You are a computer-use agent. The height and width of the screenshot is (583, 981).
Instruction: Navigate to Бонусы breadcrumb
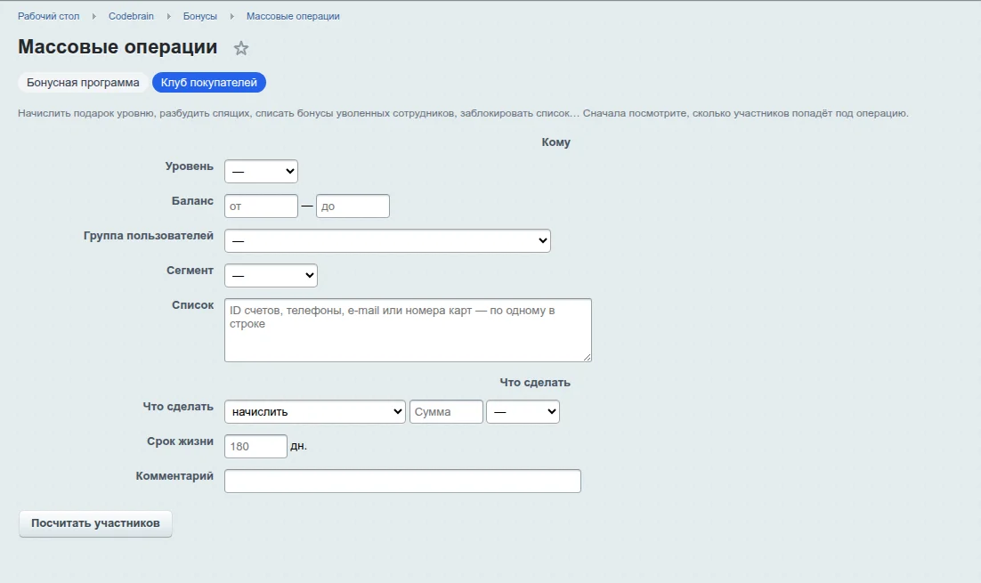tap(200, 16)
